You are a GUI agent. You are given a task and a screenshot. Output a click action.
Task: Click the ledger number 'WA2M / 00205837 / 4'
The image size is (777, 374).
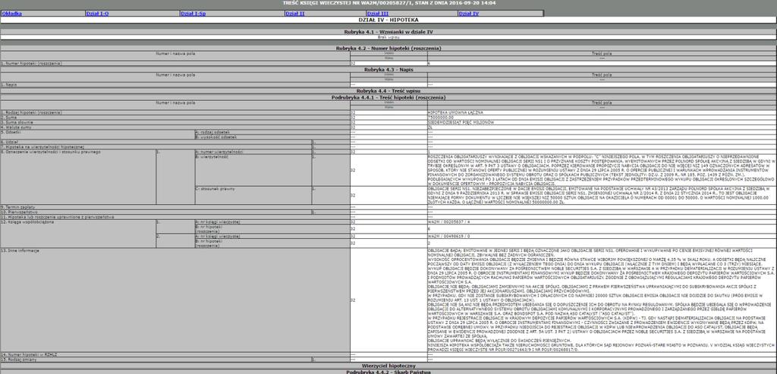click(x=448, y=222)
